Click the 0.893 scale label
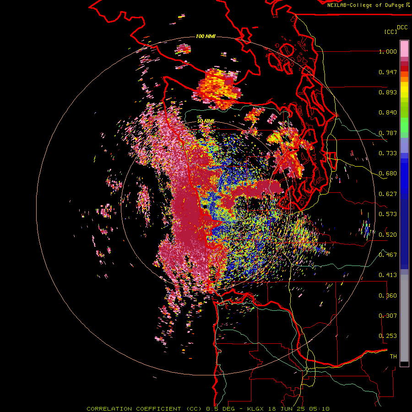 click(388, 92)
